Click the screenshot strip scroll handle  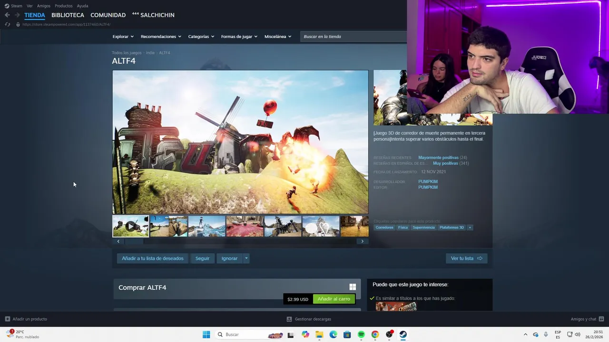click(134, 241)
